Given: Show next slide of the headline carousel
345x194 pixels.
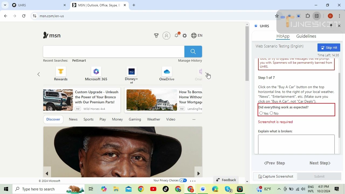Looking at the screenshot, I should 198,174.
